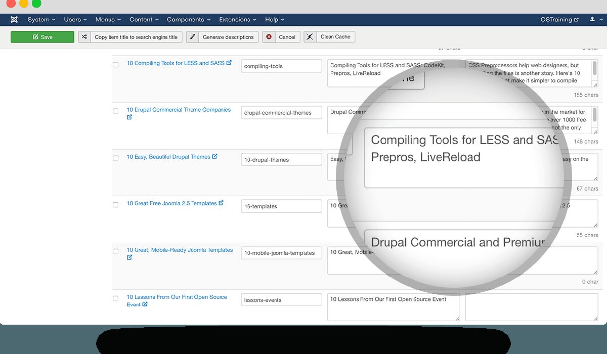
Task: Check the 10 Compiling Tools row checkbox
Action: (116, 65)
